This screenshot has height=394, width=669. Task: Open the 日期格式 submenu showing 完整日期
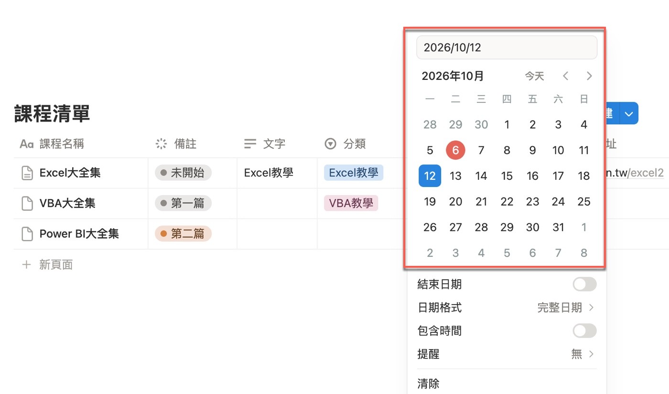(507, 307)
